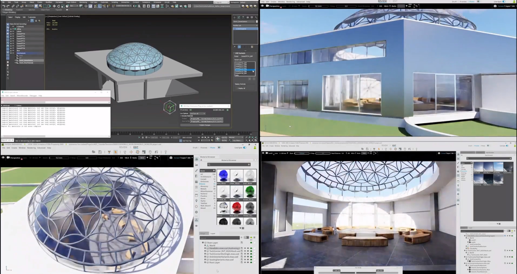Activate the Select and Move tool
517x274 pixels.
pos(54,7)
